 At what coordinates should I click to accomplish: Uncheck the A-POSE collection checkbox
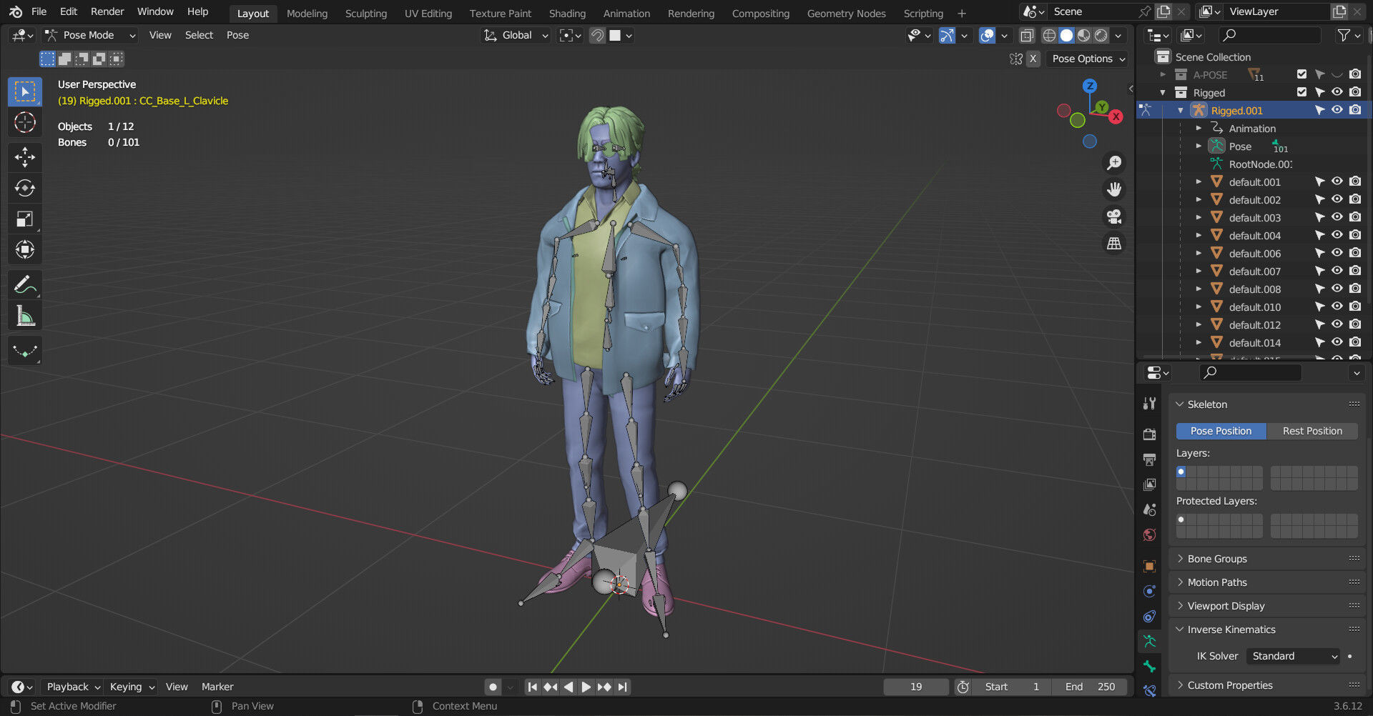coord(1301,74)
